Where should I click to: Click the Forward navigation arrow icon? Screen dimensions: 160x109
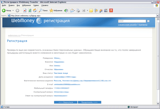[17, 10]
